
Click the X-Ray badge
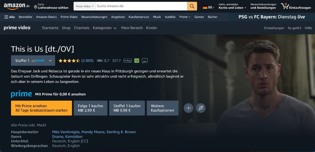tap(127, 61)
